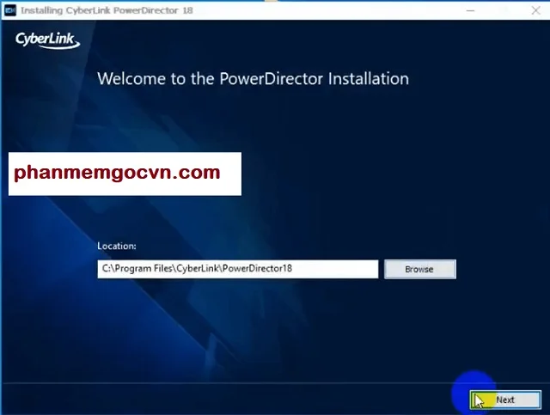
Task: Click the PowerDirector icon in the title bar
Action: coord(10,10)
